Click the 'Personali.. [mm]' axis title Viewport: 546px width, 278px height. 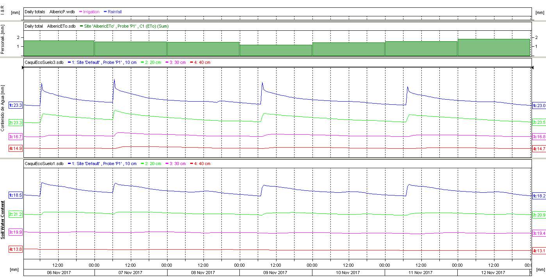[x=3, y=40]
